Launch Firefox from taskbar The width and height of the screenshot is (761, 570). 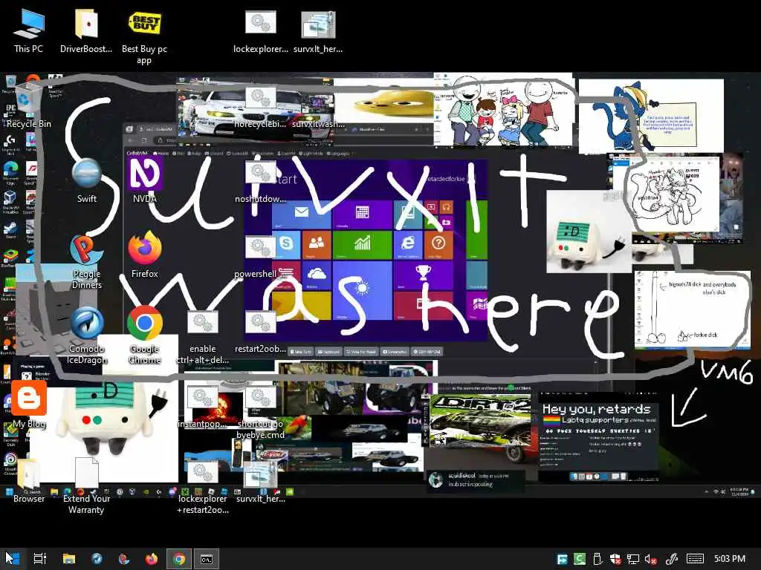pos(152,559)
